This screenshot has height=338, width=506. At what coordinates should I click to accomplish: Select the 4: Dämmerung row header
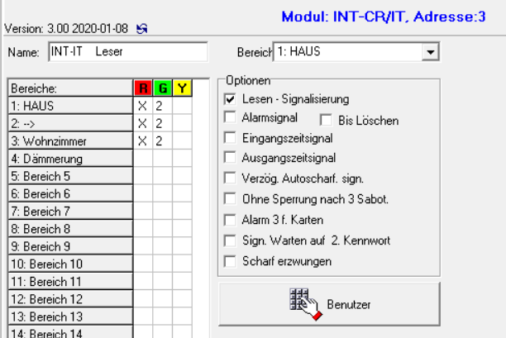pos(70,159)
